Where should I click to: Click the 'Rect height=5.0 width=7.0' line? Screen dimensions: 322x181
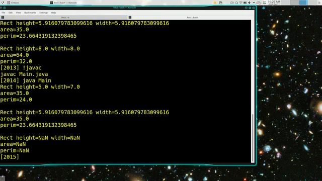40,87
